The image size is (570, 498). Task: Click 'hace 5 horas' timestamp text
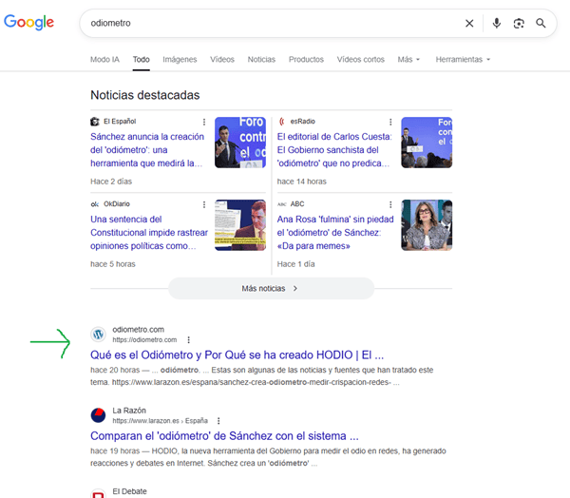click(113, 264)
